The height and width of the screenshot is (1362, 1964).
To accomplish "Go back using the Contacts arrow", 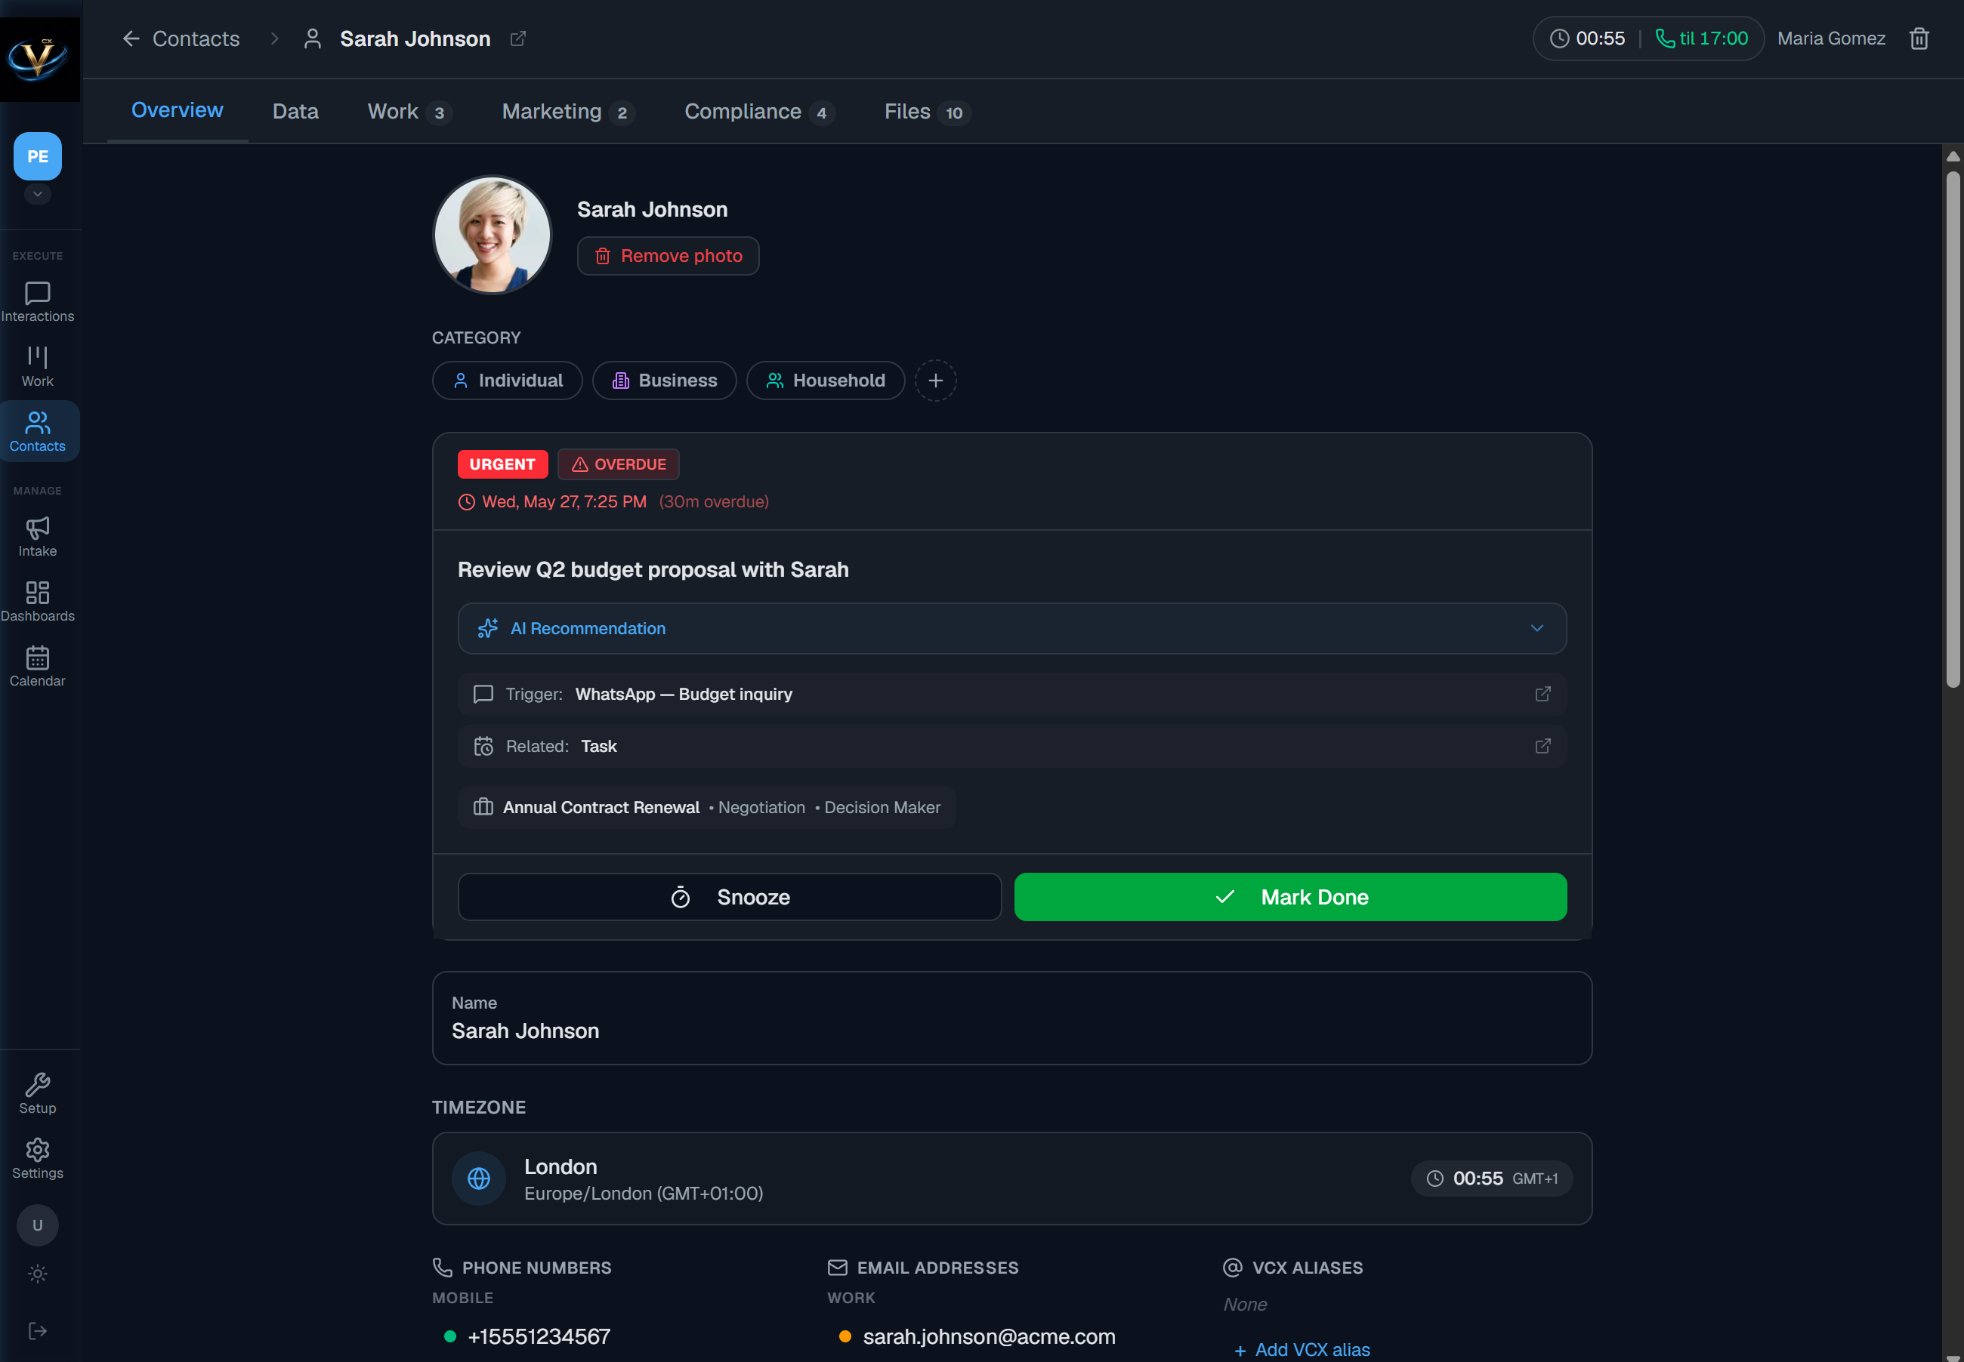I will click(131, 39).
